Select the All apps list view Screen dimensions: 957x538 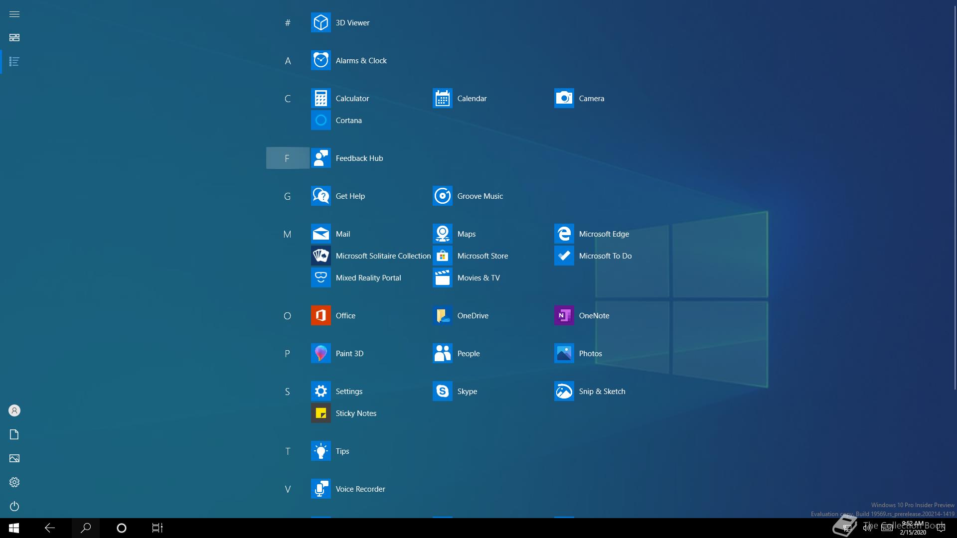pos(14,62)
